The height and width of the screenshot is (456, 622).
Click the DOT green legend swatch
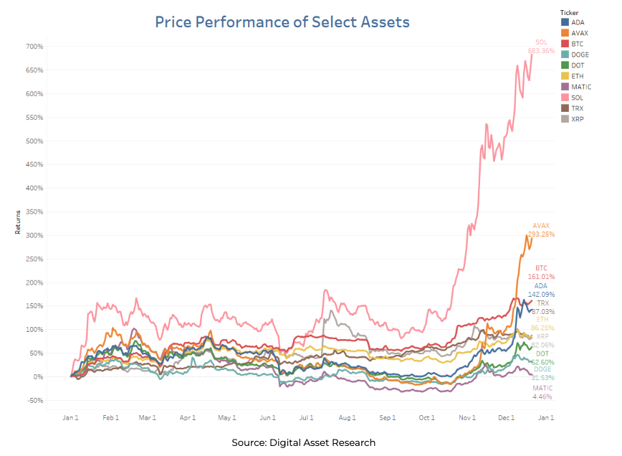[x=565, y=65]
